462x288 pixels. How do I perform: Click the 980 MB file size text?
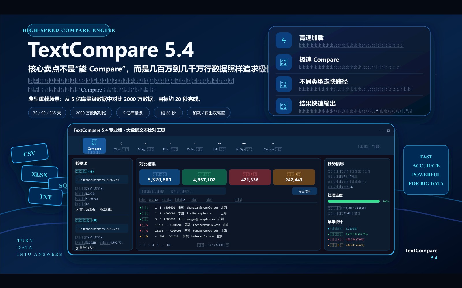(x=91, y=243)
